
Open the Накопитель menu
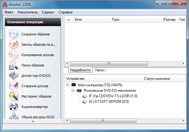[28, 12]
